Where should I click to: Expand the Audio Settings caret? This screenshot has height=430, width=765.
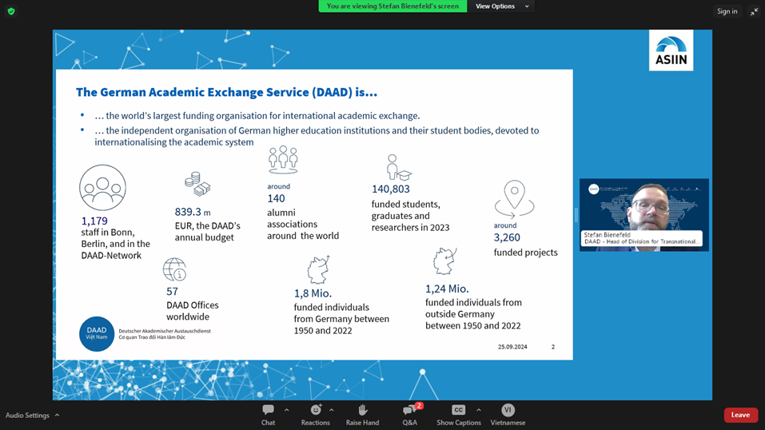[57, 415]
